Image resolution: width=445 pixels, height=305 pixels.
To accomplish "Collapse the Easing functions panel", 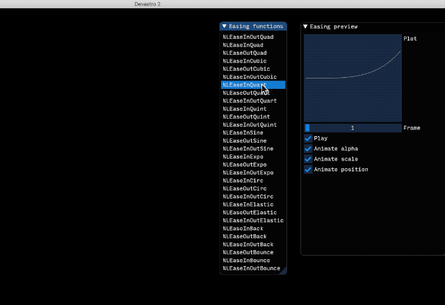I will click(x=225, y=26).
